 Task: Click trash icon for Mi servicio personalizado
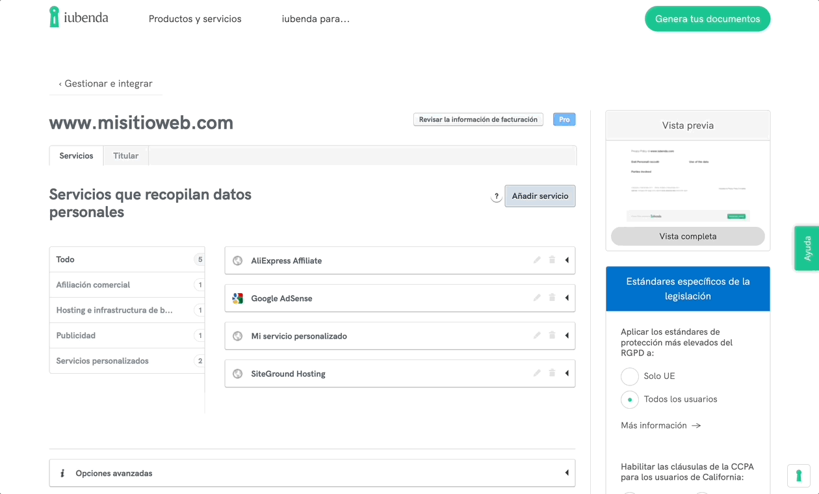tap(552, 335)
